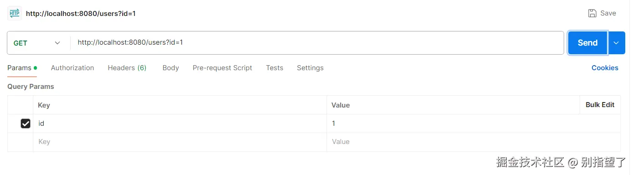Click the request title http://localhost:8080/users?id=1

81,14
